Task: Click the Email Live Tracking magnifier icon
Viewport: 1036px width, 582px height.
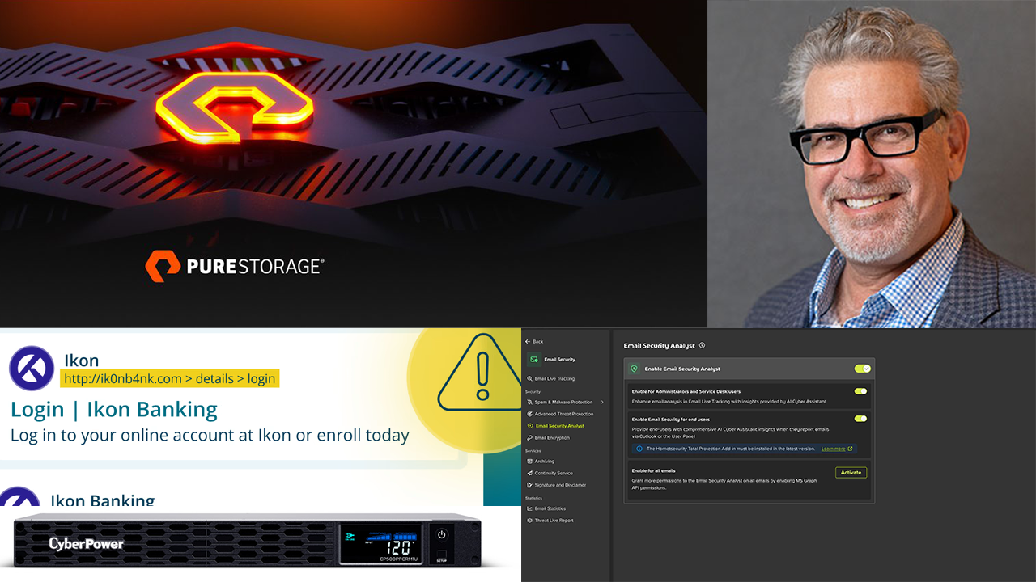Action: pyautogui.click(x=529, y=378)
